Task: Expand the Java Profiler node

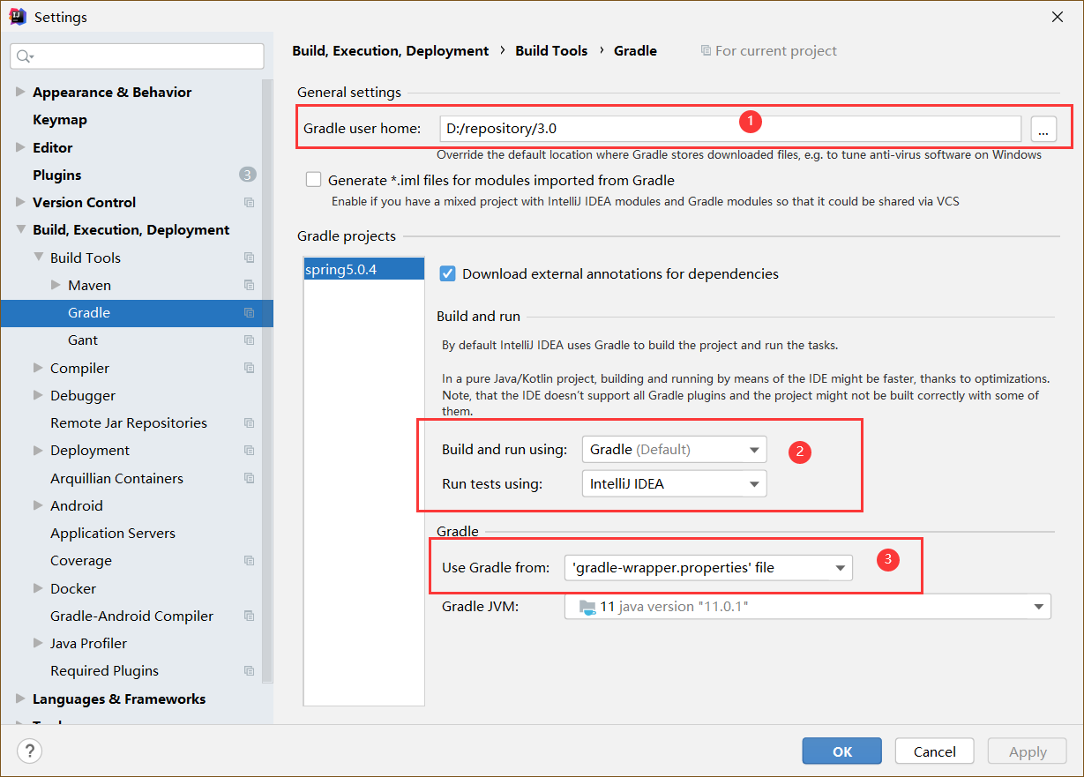Action: click(38, 643)
